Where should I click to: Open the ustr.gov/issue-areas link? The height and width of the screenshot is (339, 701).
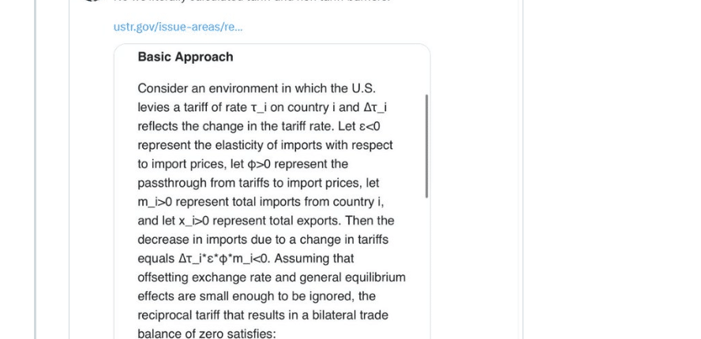(x=178, y=27)
